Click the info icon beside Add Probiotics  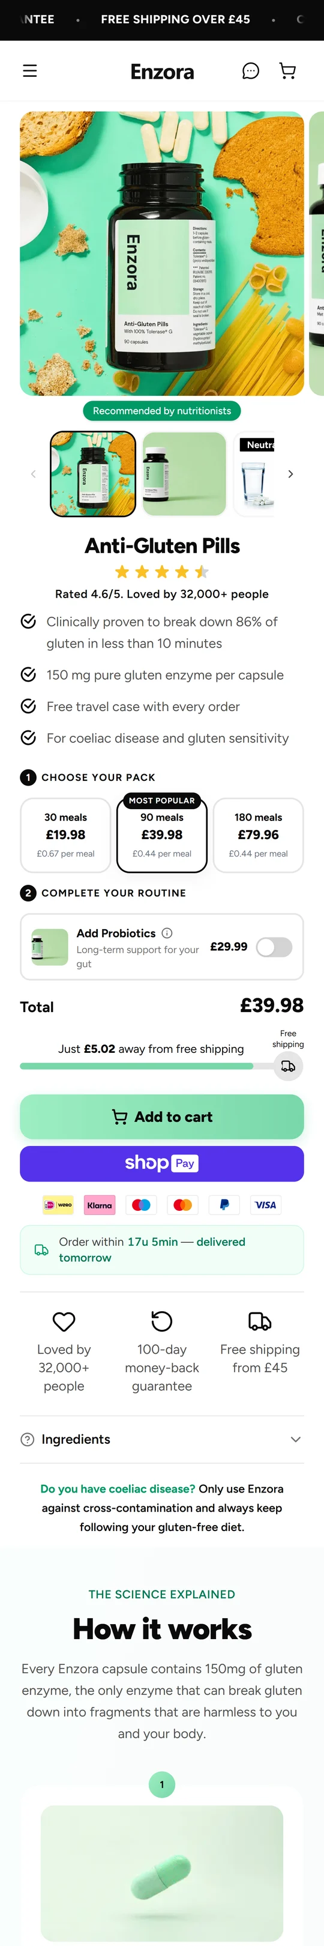tap(167, 933)
